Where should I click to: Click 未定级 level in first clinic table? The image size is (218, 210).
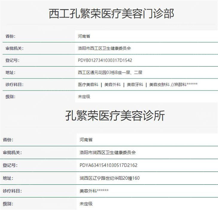point(84,97)
